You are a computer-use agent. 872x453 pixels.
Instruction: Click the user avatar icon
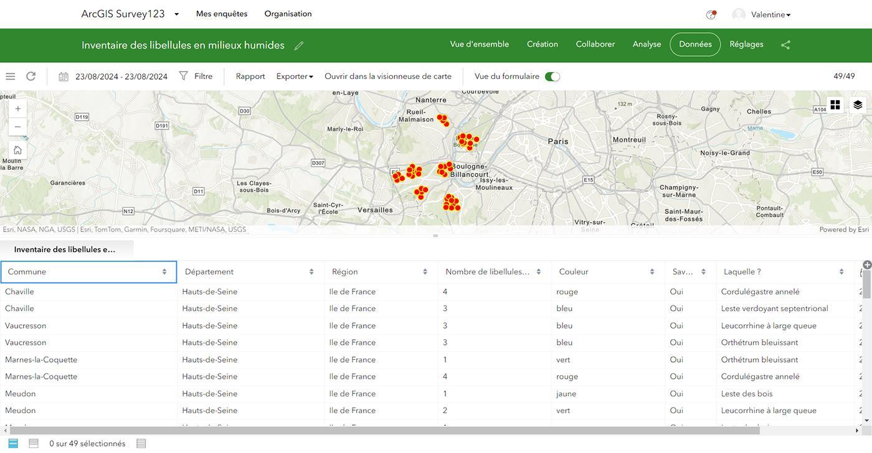(739, 15)
